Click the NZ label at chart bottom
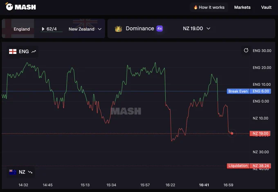 [x=22, y=172]
